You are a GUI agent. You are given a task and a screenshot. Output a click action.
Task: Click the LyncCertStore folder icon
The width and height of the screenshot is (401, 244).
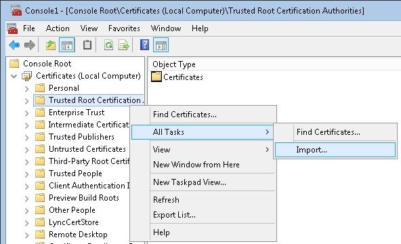[40, 222]
